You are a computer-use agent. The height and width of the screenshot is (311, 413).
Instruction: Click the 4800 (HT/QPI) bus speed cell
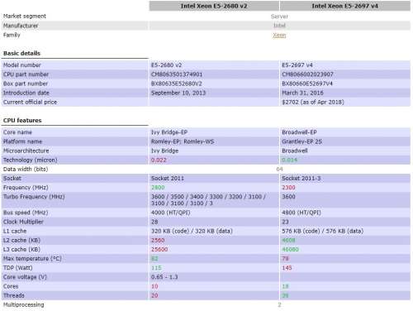click(x=345, y=213)
